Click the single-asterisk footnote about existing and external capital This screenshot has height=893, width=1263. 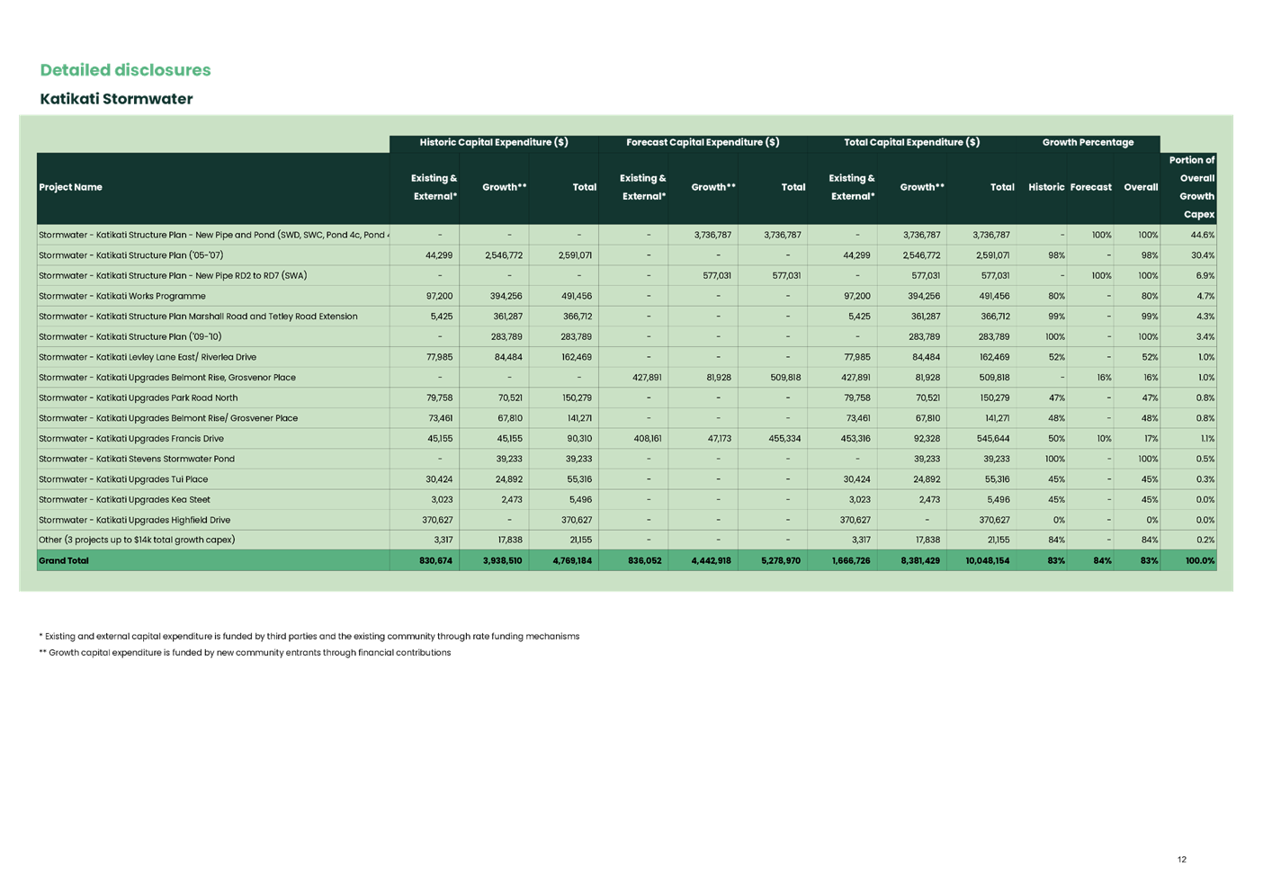pos(309,636)
